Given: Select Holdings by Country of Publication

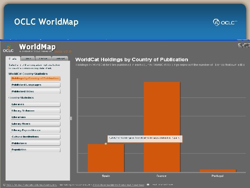Looking at the screenshot, I should (35, 78).
